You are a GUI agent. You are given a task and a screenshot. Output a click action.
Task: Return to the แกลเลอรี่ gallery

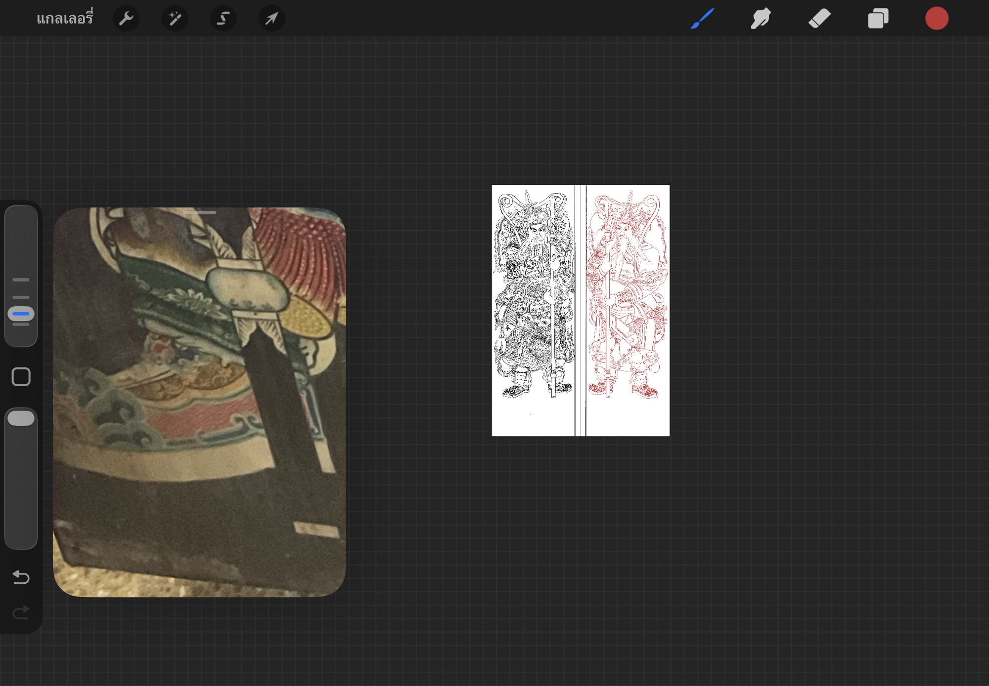click(65, 19)
